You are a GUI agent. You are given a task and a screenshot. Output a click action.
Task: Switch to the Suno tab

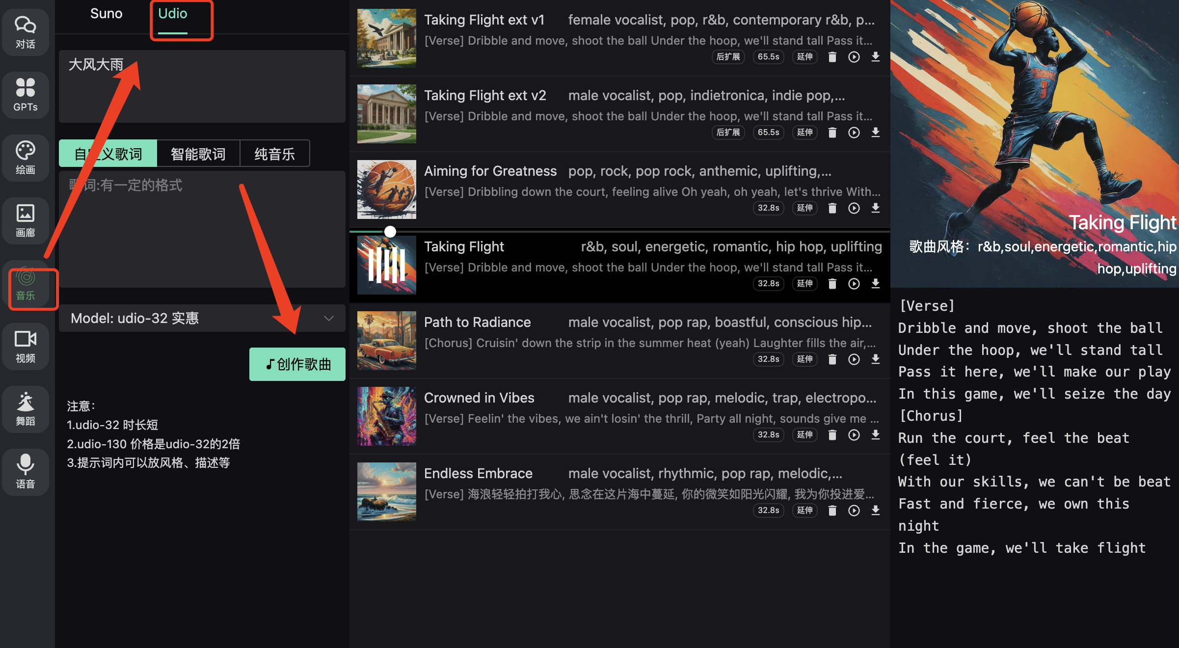click(106, 14)
